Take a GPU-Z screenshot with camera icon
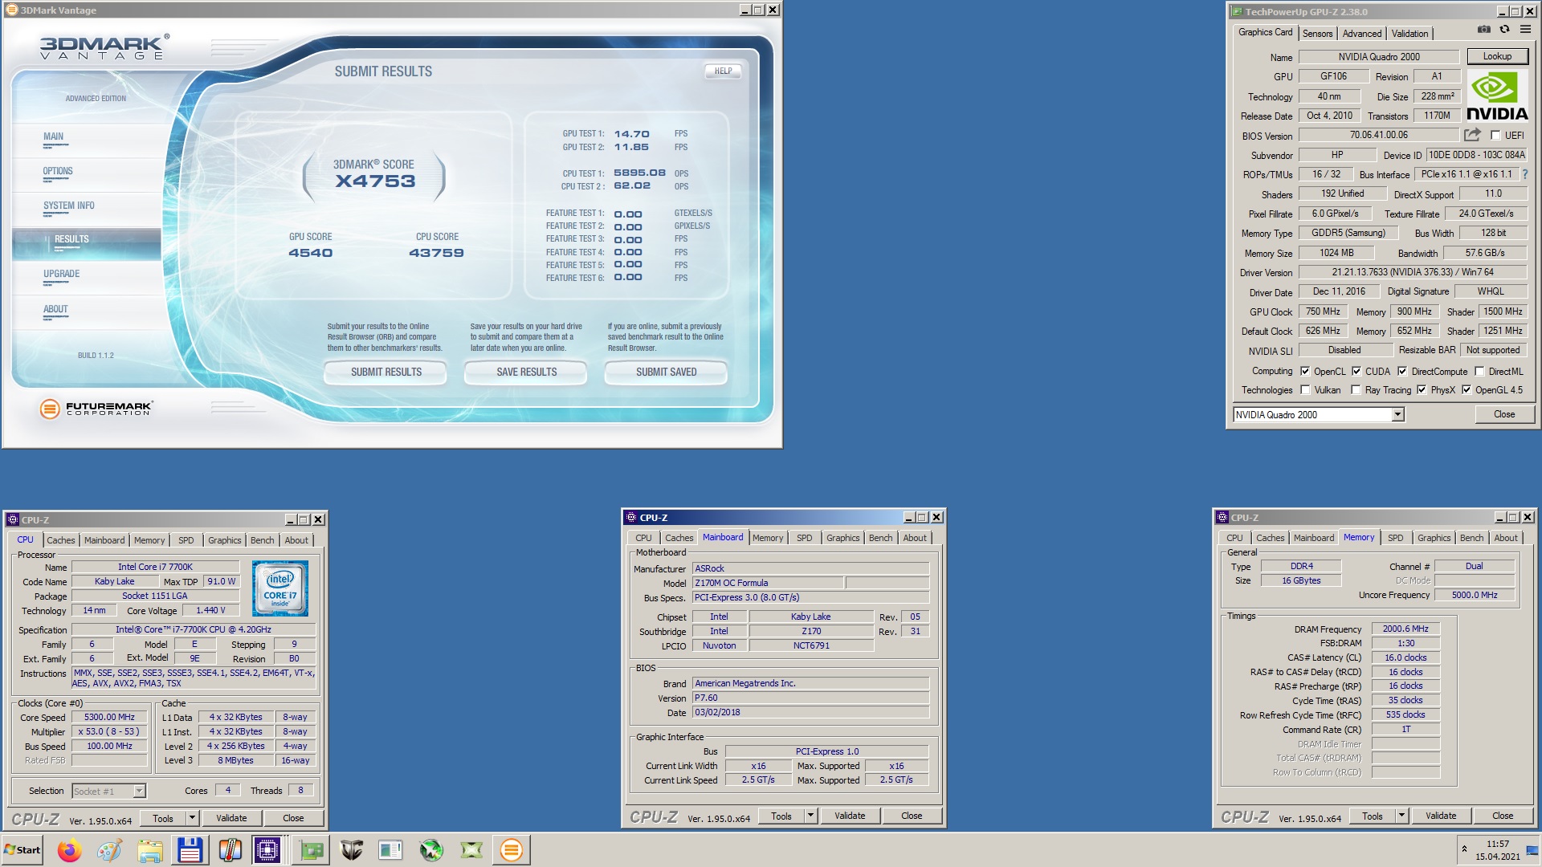The width and height of the screenshot is (1542, 867). pos(1483,30)
